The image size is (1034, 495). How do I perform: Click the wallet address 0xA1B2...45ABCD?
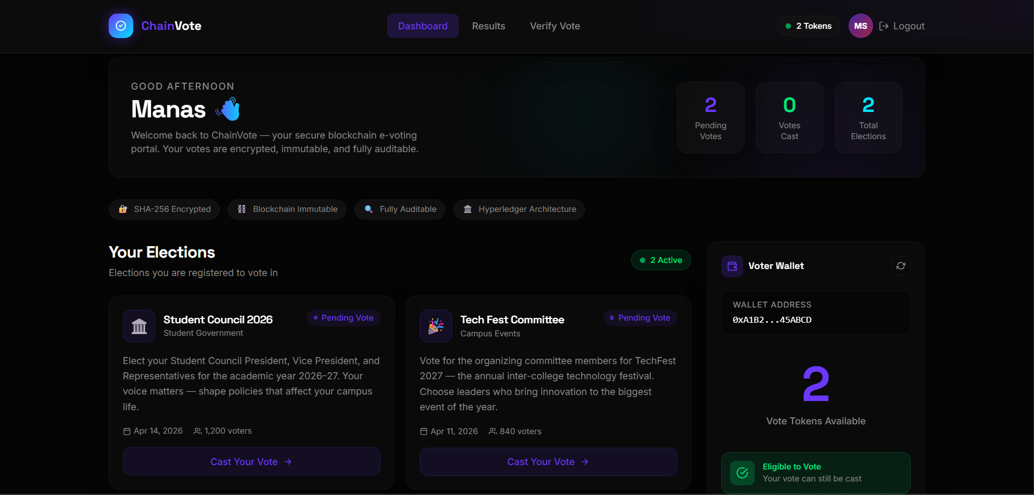[x=772, y=320]
